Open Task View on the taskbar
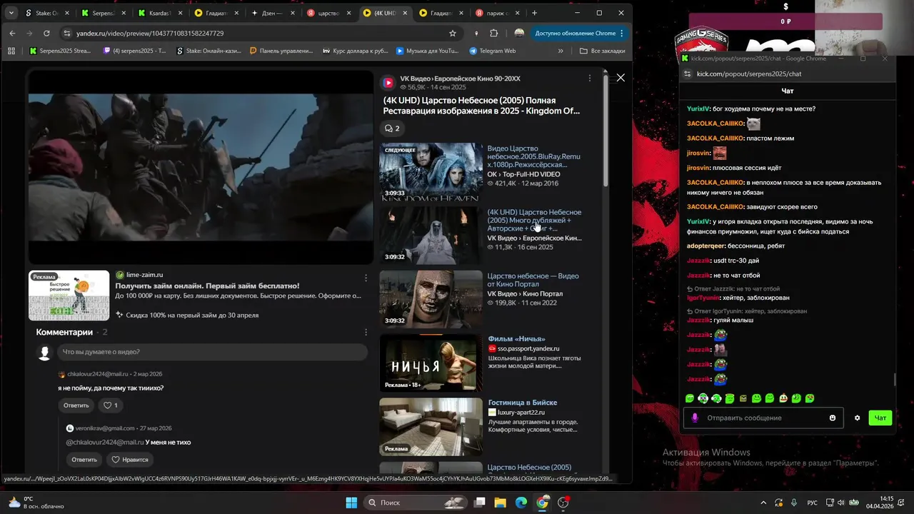 point(480,503)
